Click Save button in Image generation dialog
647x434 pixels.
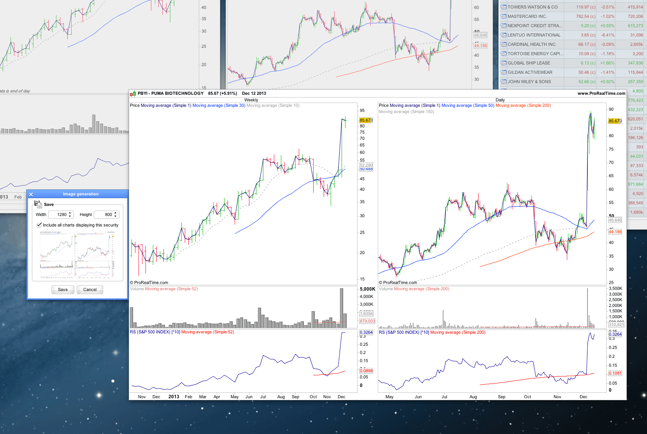pyautogui.click(x=63, y=289)
